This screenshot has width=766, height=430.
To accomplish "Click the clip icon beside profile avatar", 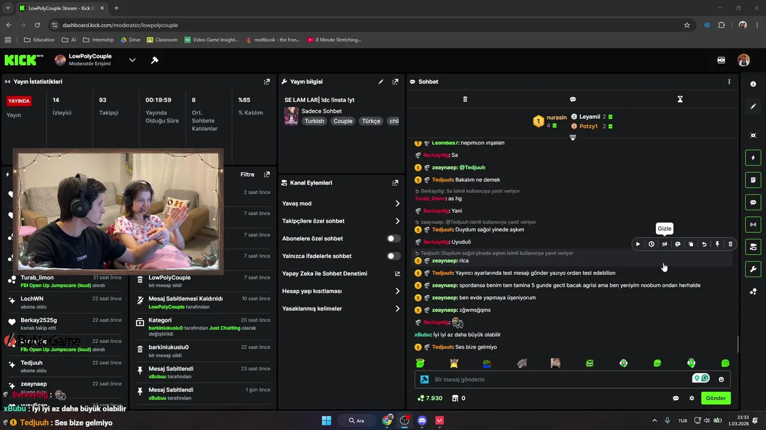I will click(x=721, y=60).
